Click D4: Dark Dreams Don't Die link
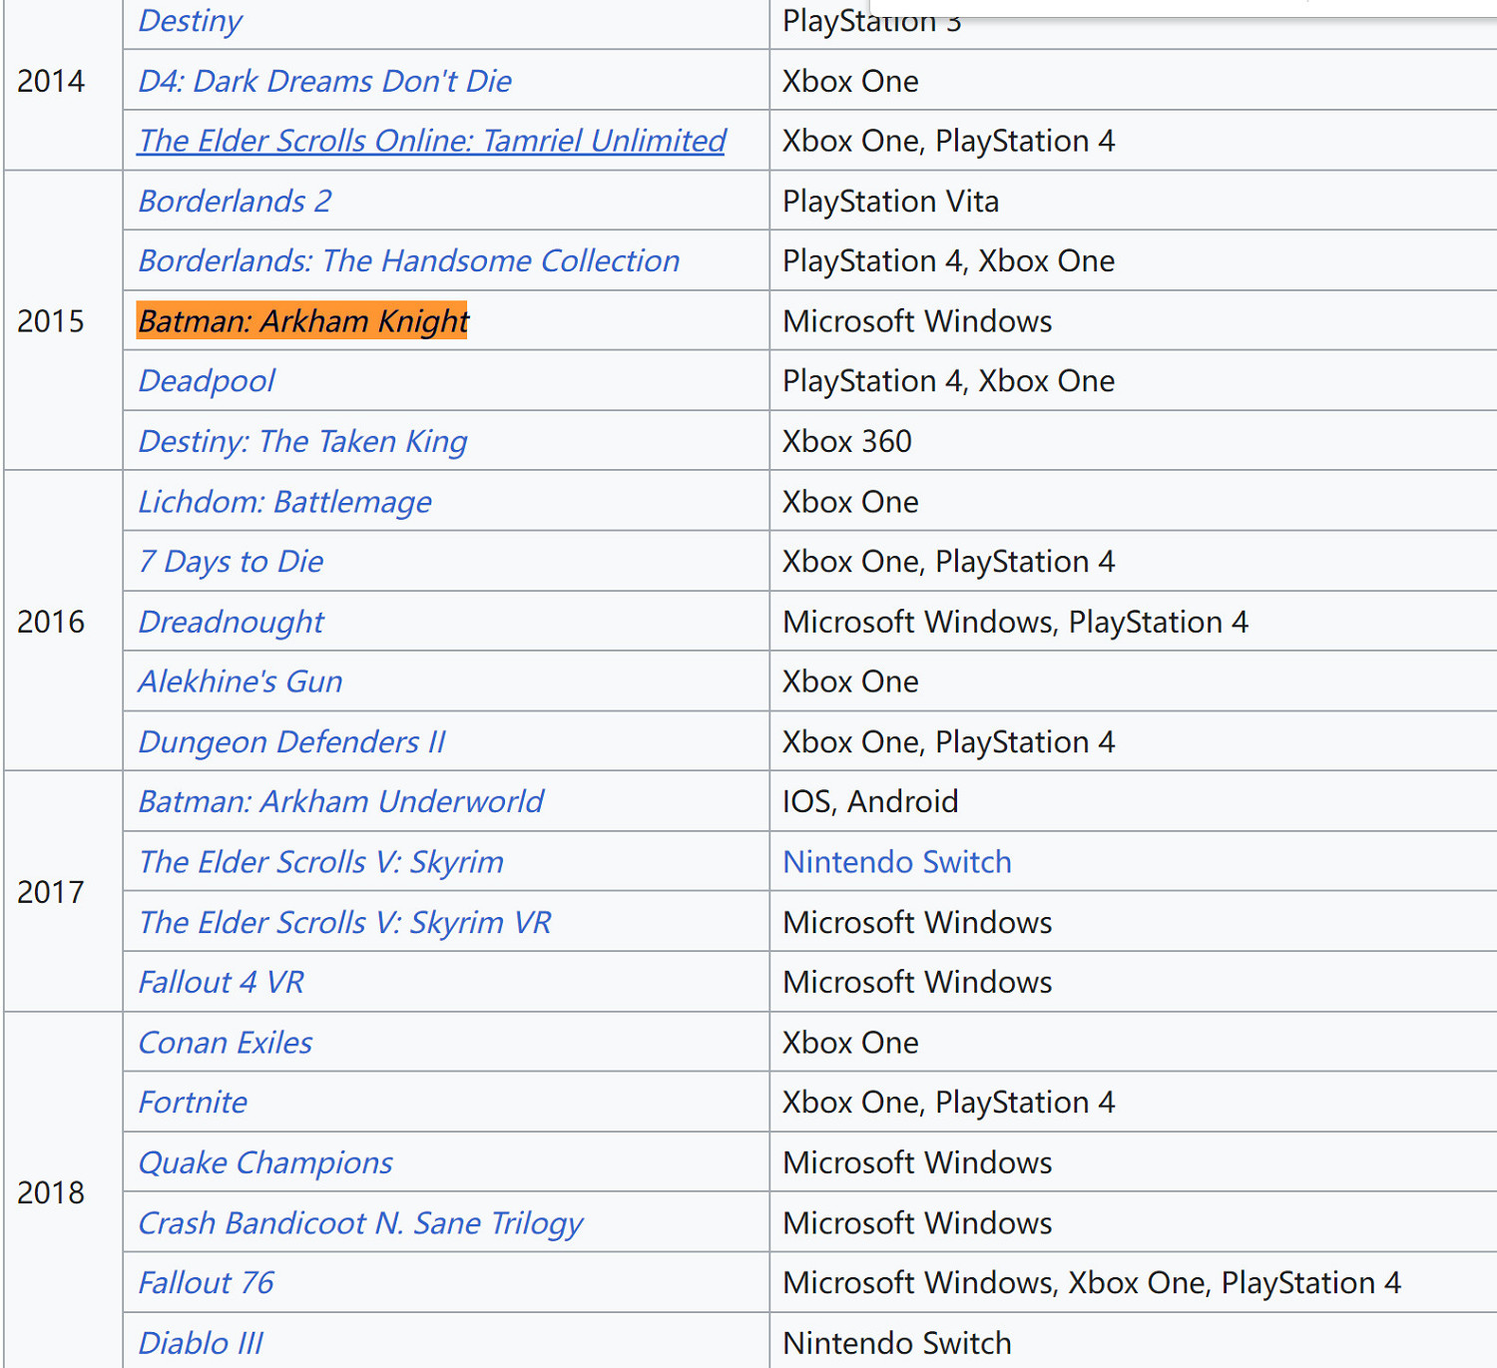The height and width of the screenshot is (1368, 1497). [324, 81]
